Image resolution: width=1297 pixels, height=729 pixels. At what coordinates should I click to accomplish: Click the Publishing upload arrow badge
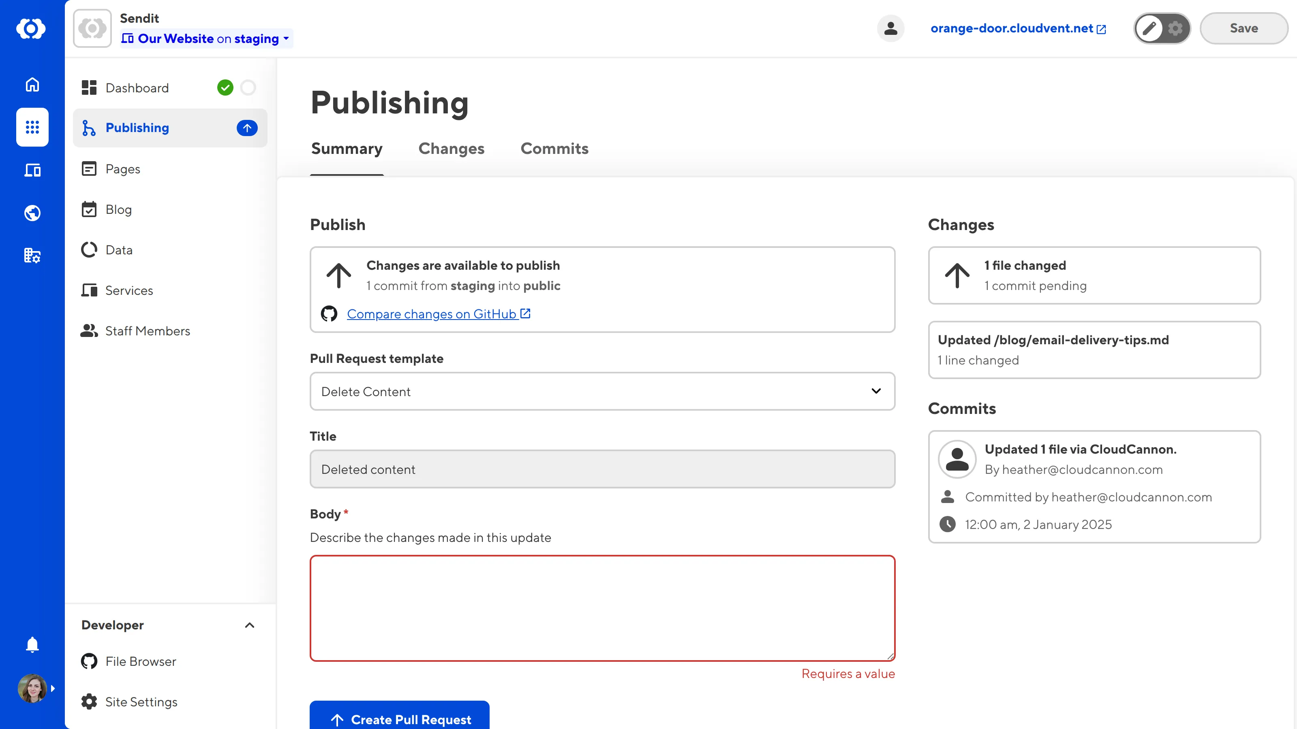click(247, 128)
